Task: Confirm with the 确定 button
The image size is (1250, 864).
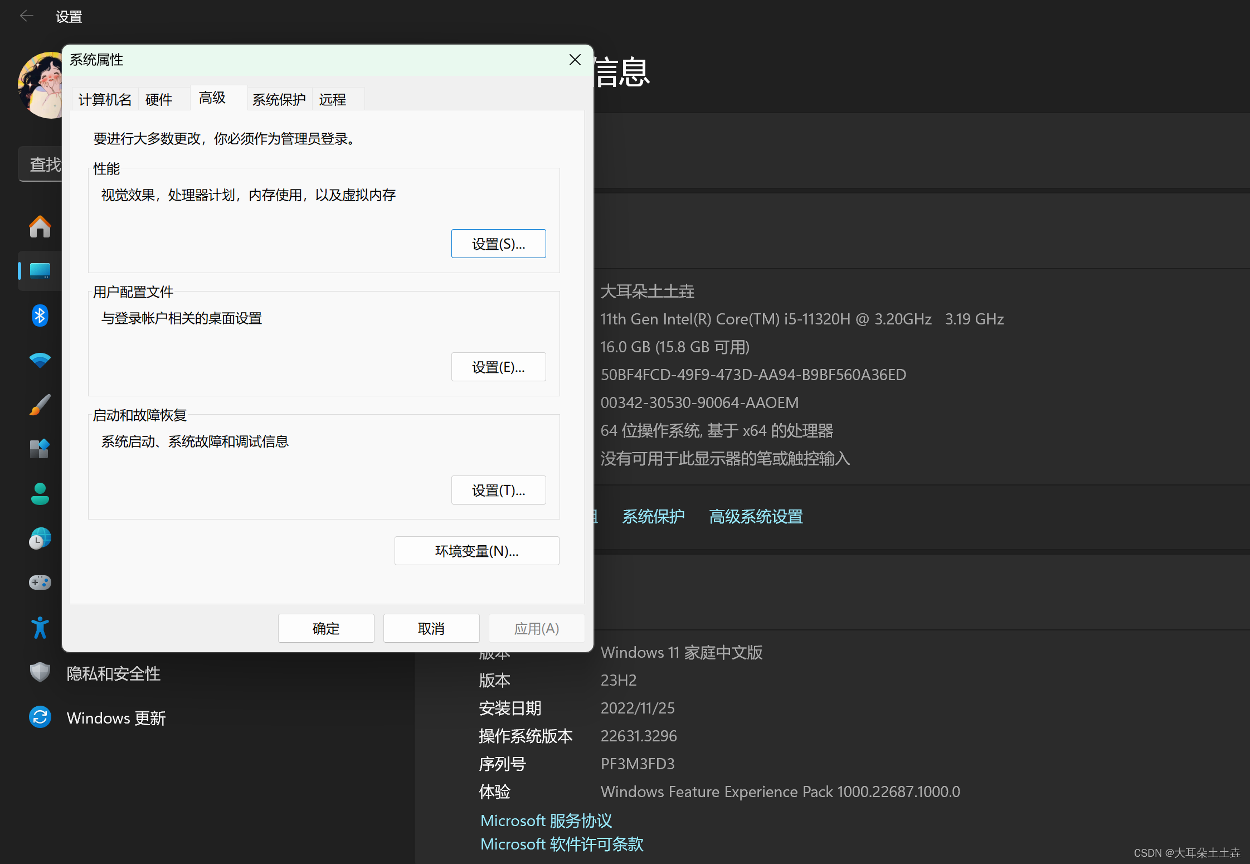Action: pyautogui.click(x=326, y=628)
